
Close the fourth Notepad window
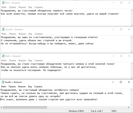129,82
